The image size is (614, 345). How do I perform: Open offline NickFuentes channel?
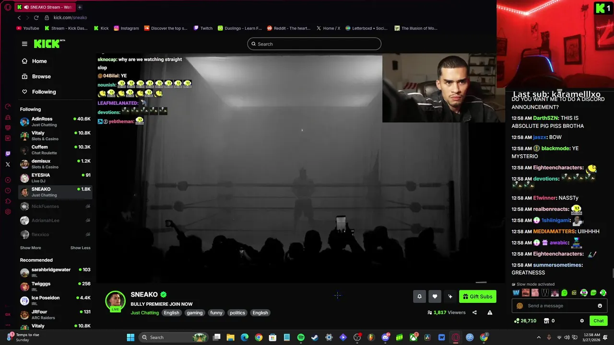(55, 207)
